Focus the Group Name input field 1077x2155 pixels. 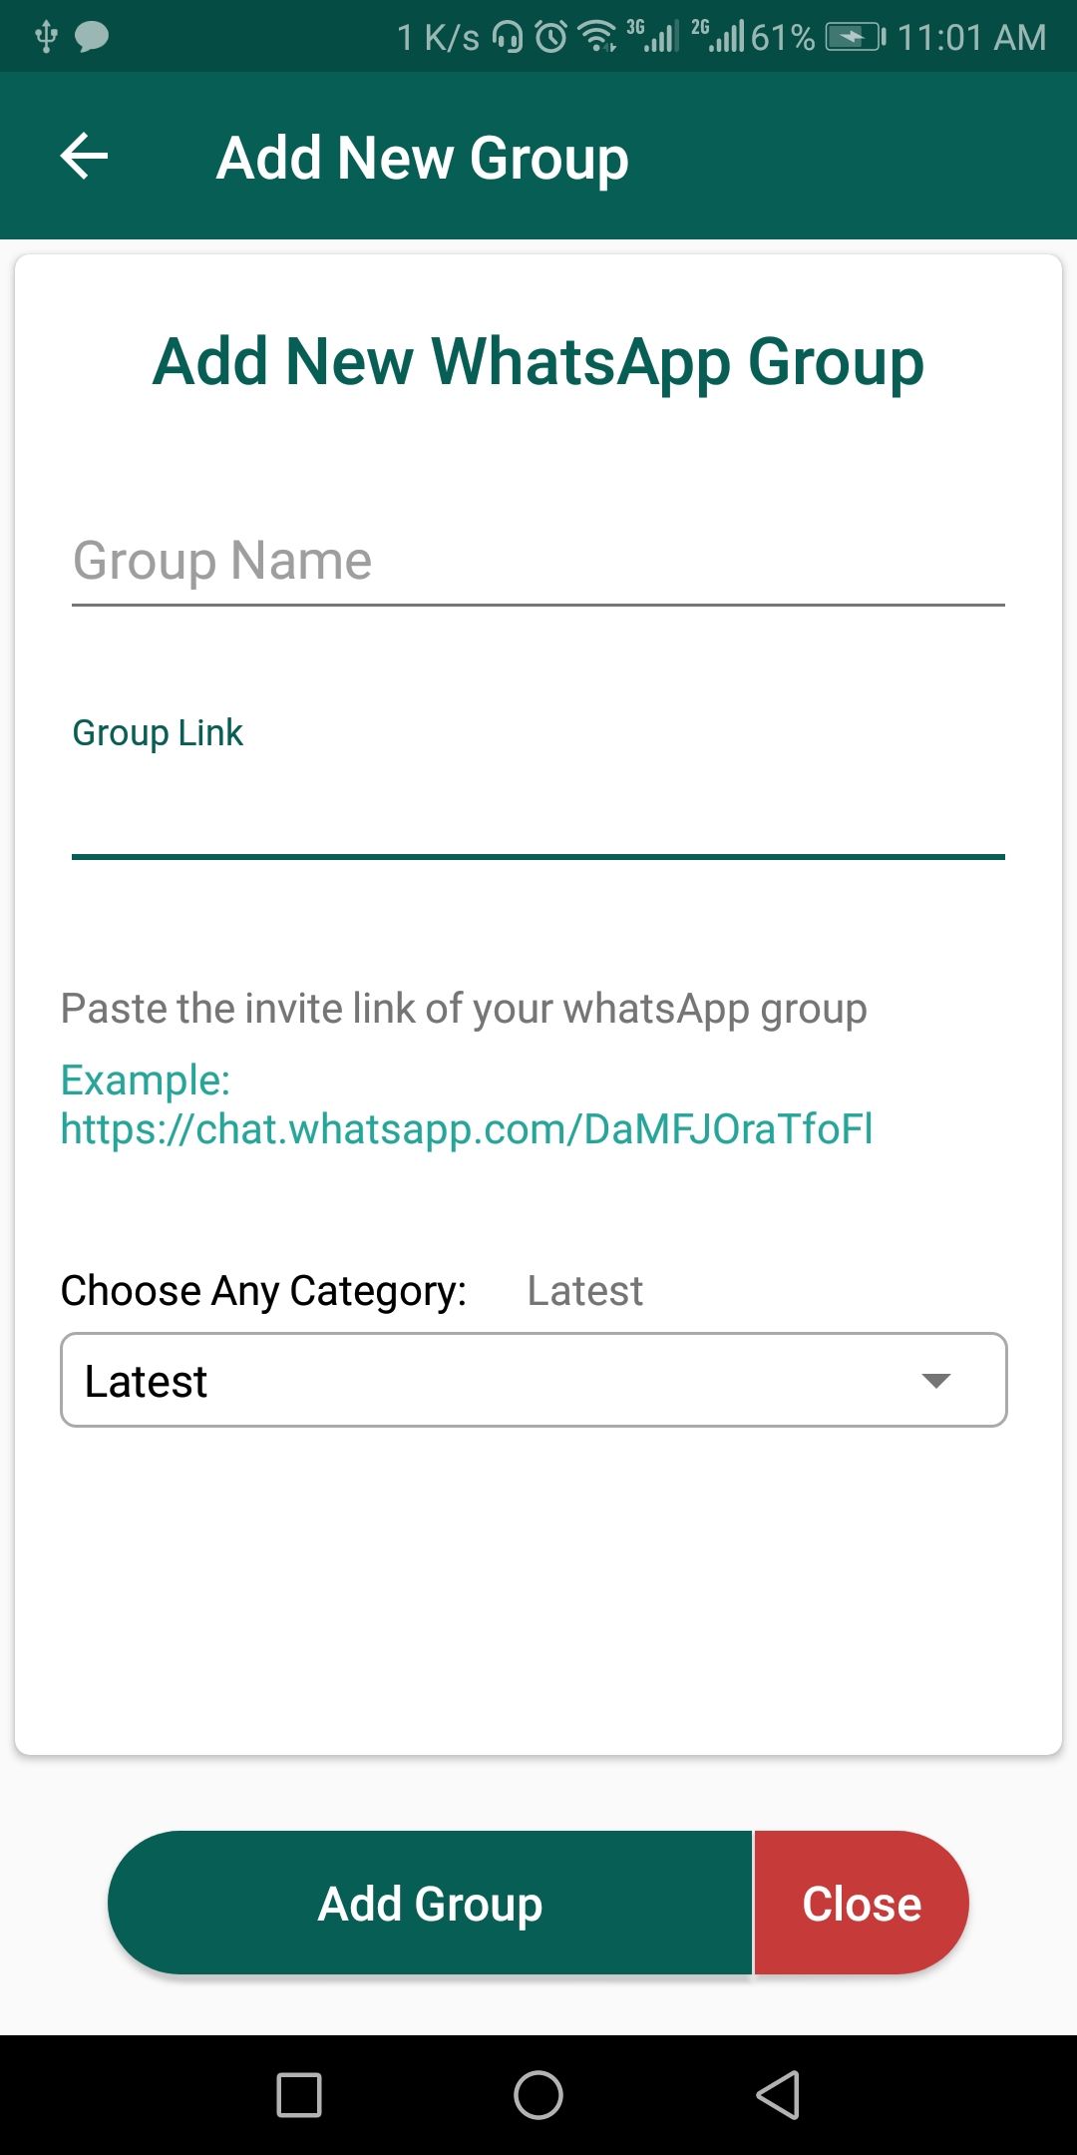538,561
